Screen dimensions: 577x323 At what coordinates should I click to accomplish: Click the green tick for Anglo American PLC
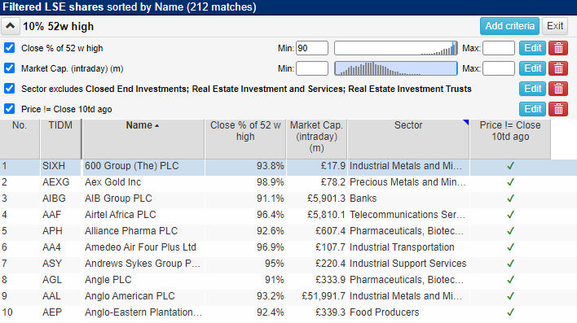pyautogui.click(x=510, y=296)
